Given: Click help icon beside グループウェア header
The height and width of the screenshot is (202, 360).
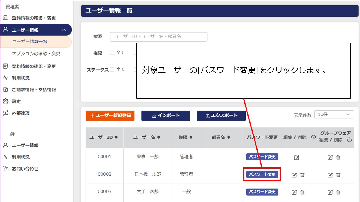Looking at the screenshot, I should (x=349, y=140).
